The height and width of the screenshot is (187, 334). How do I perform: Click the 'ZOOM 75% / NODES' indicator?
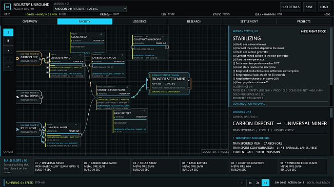[215, 152]
